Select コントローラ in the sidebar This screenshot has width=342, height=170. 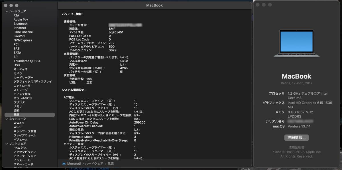(22, 86)
